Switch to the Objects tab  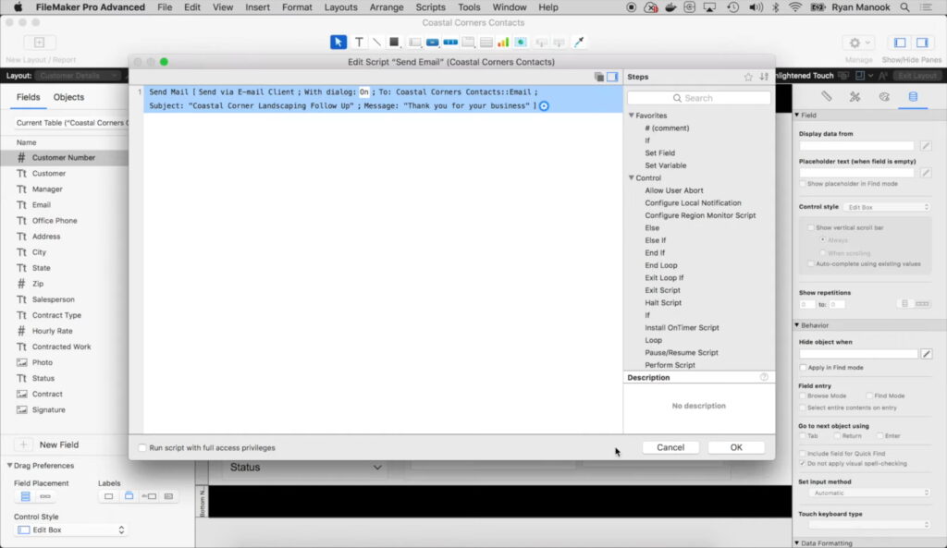68,97
